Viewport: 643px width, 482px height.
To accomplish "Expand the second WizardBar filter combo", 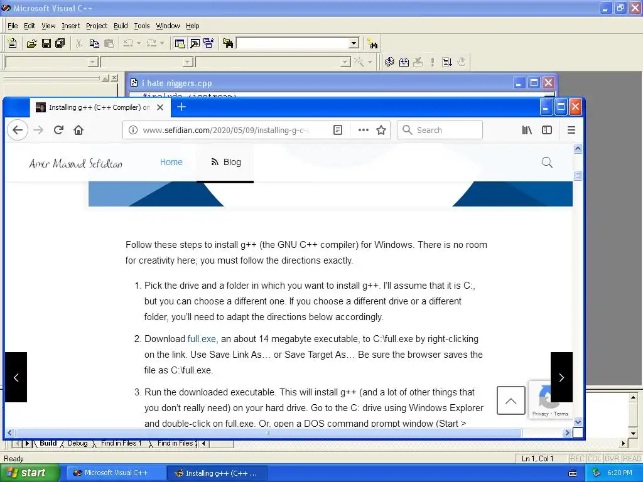I will coord(188,62).
